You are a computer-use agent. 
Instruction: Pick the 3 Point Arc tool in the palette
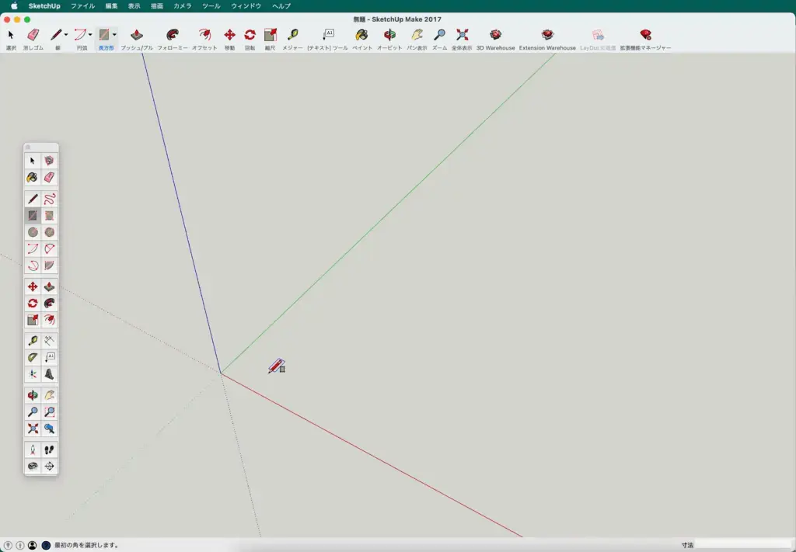click(33, 266)
